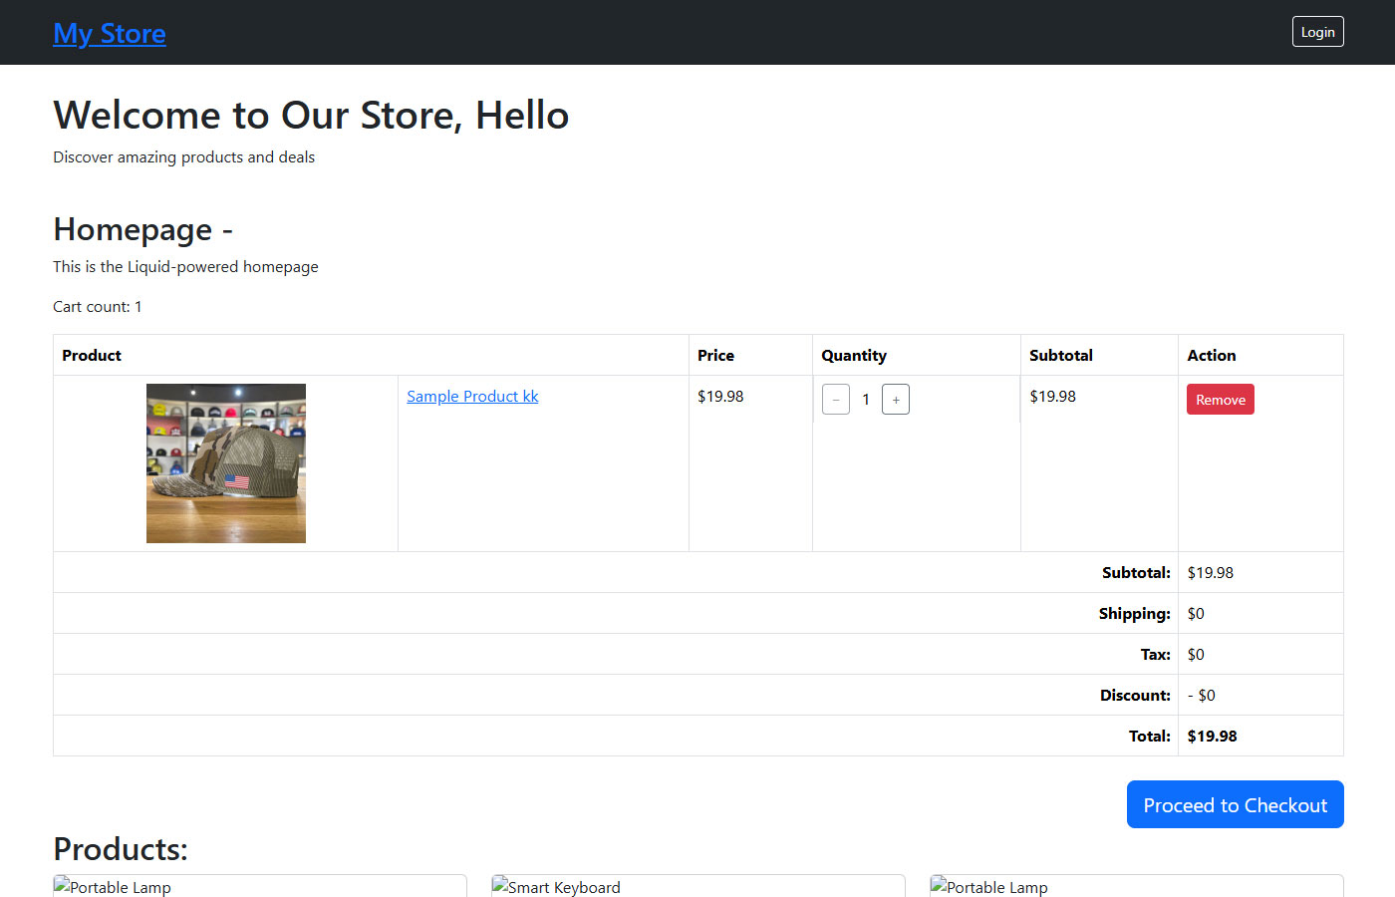Decrease quantity with the minus button
This screenshot has width=1395, height=897.
835,400
